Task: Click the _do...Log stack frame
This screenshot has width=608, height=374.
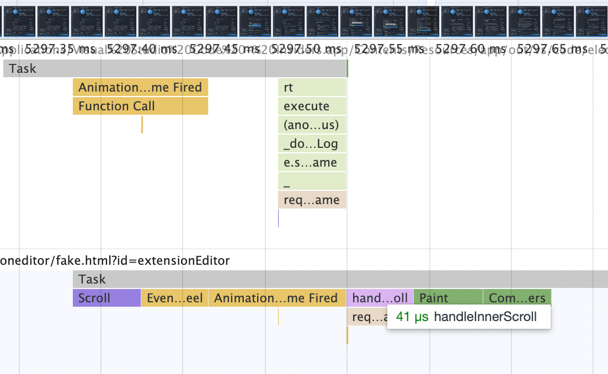Action: click(312, 143)
